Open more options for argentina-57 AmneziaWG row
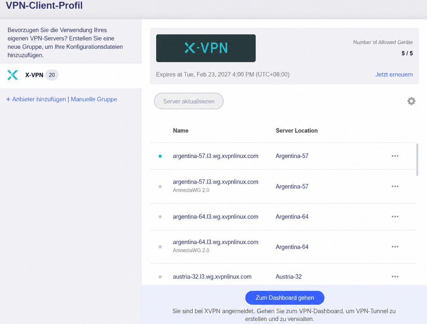The image size is (427, 324). pos(395,186)
